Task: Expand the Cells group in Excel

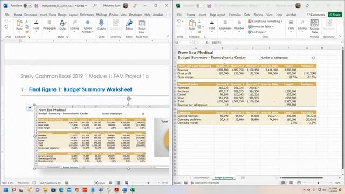Action: [x=291, y=26]
